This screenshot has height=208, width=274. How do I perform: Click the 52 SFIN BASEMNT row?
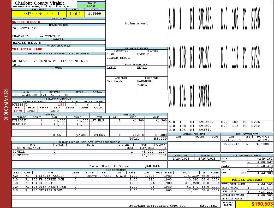[x=90, y=148]
